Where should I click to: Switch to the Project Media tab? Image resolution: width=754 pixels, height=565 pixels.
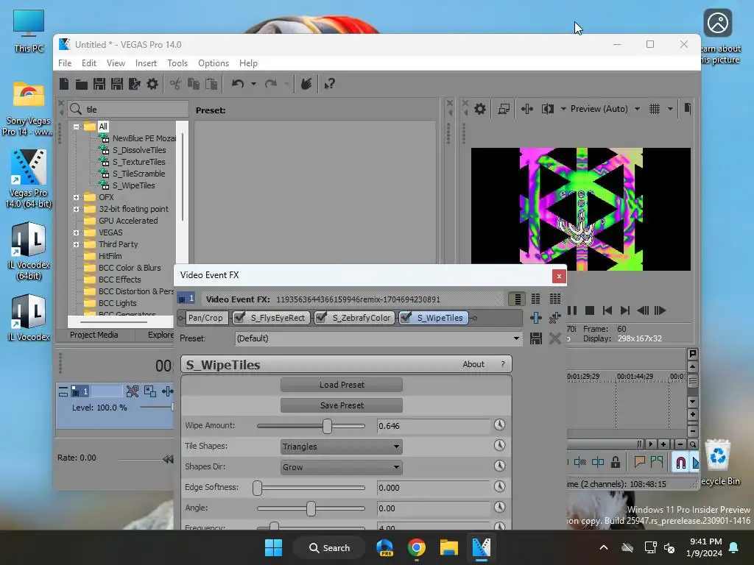pyautogui.click(x=94, y=335)
